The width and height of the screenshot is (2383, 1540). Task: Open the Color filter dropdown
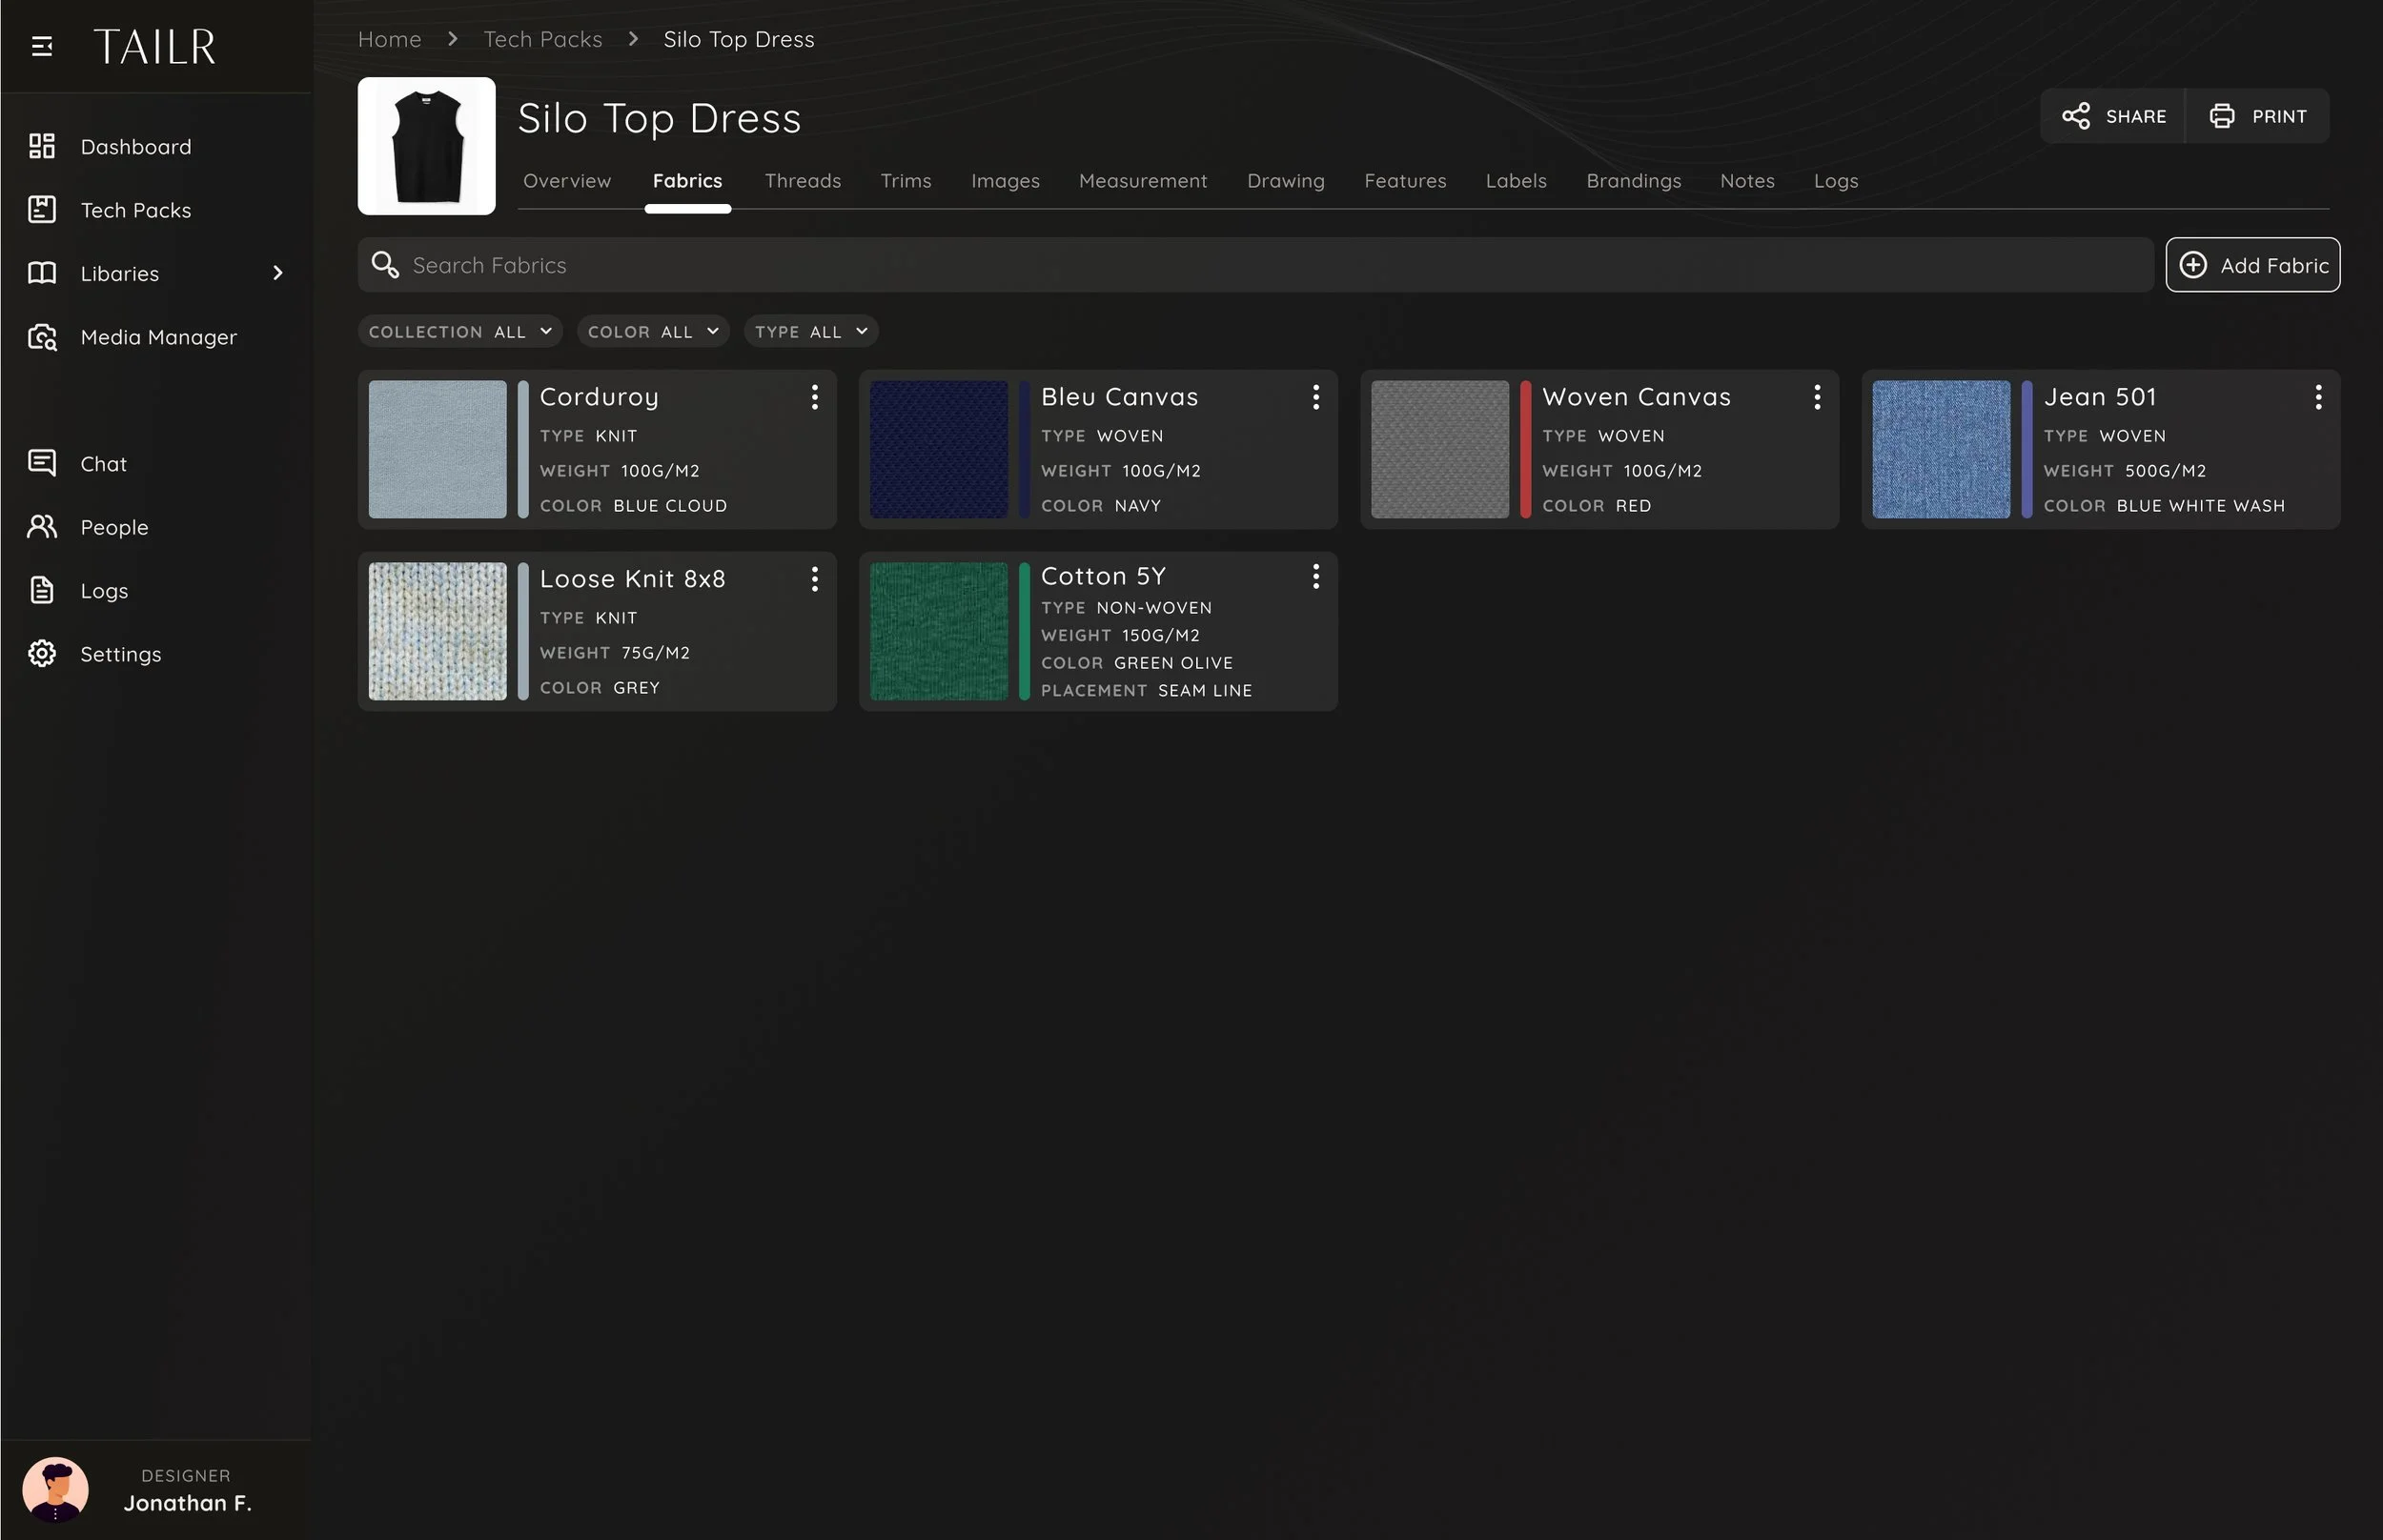tap(653, 332)
